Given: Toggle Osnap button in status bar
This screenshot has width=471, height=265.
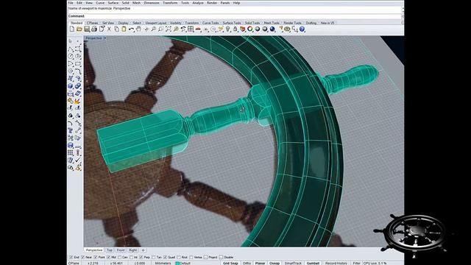Looking at the screenshot, I should click(x=275, y=264).
